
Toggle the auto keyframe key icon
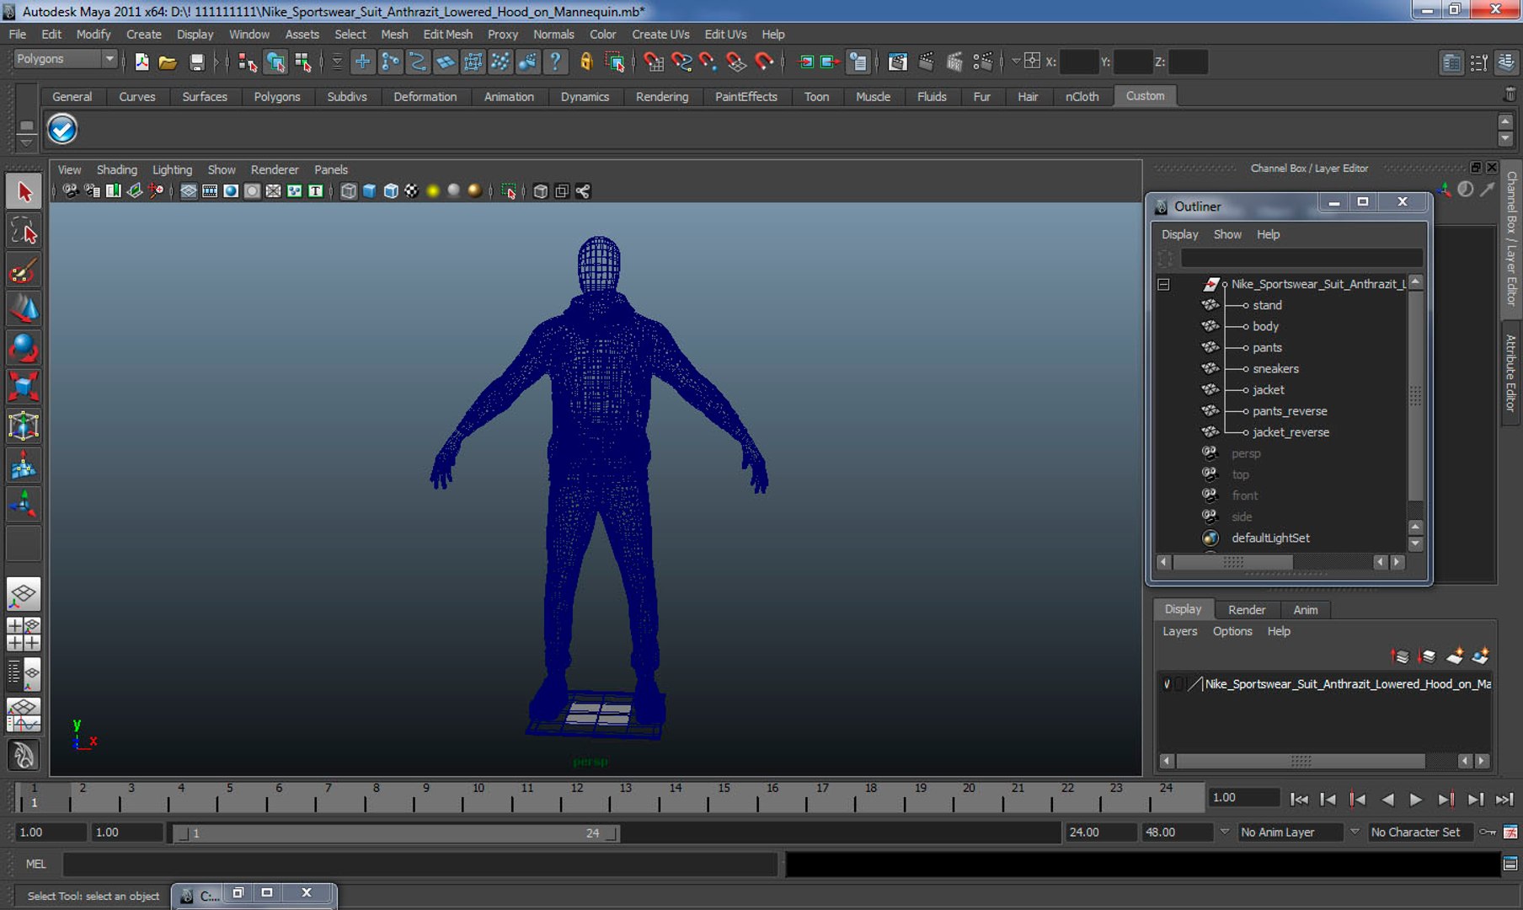click(1488, 832)
